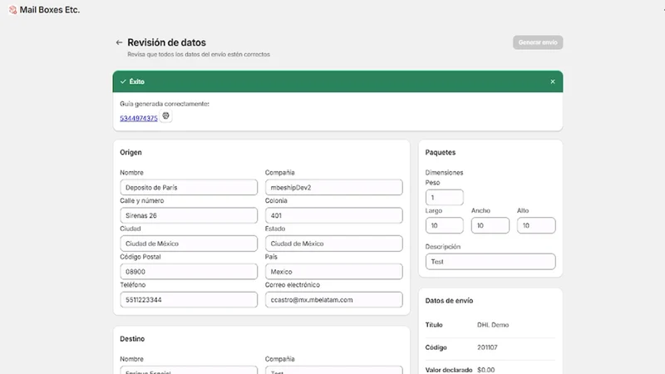Click the Guía generada correctamente message
Image resolution: width=665 pixels, height=374 pixels.
click(165, 104)
